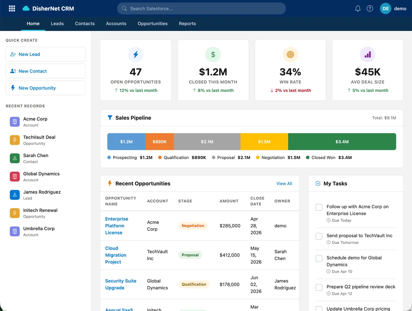Click the TechVault Inc account cell
Screen dimensions: 412x311
158,255
